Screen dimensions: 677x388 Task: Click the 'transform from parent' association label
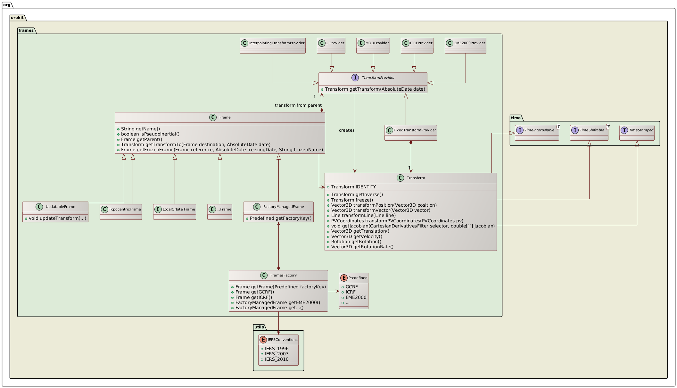coord(298,105)
